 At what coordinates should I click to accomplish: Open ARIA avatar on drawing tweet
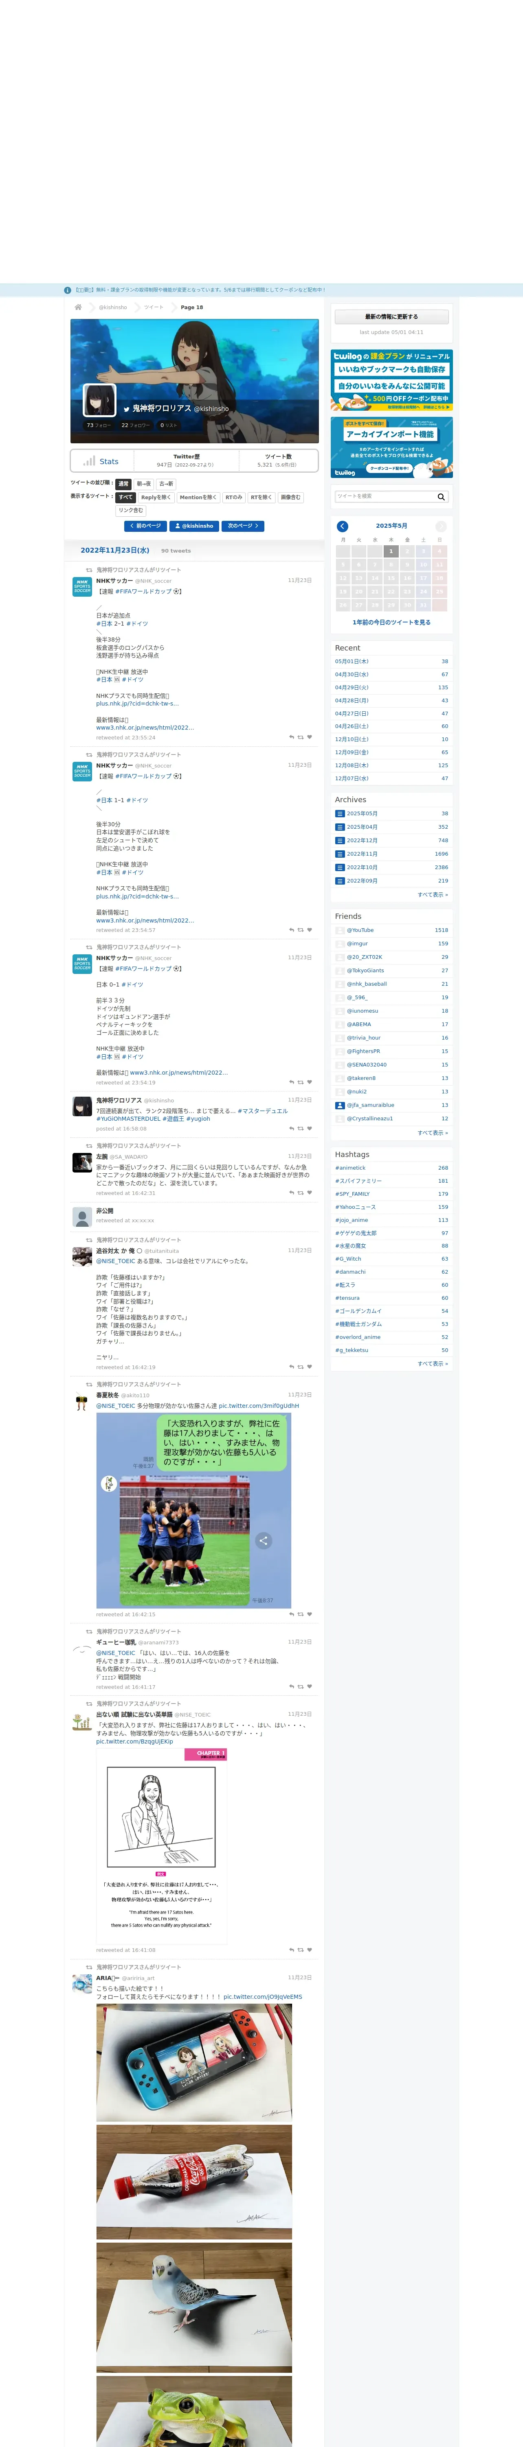click(83, 1982)
